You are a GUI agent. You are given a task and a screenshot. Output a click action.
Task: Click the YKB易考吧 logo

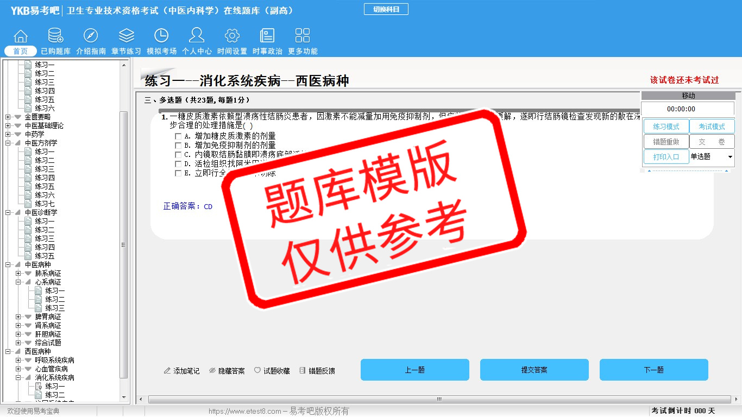coord(35,10)
